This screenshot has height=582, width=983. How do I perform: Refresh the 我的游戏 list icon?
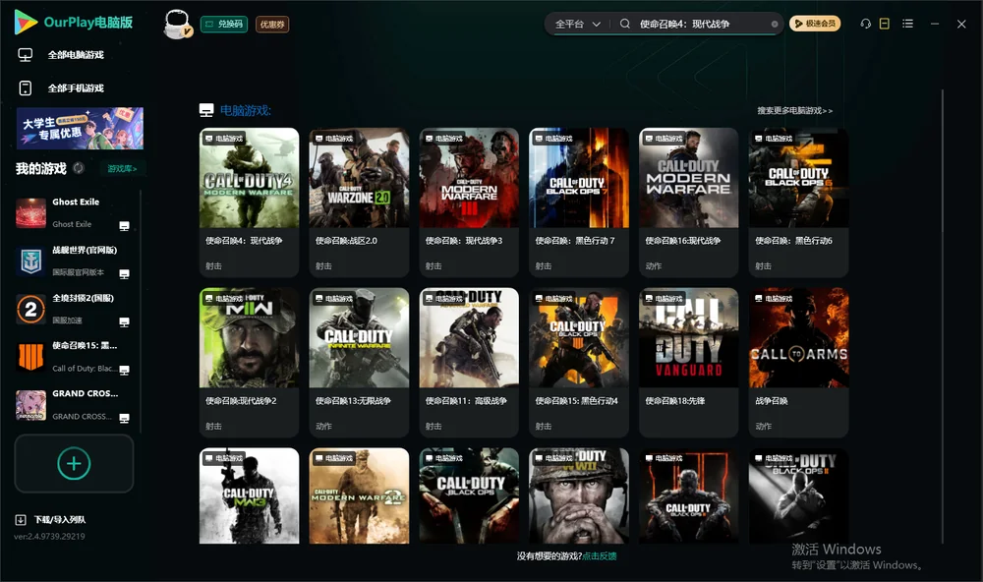[79, 168]
